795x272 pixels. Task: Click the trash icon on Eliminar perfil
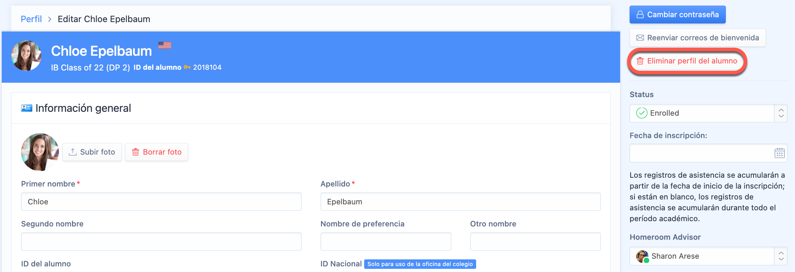(640, 61)
